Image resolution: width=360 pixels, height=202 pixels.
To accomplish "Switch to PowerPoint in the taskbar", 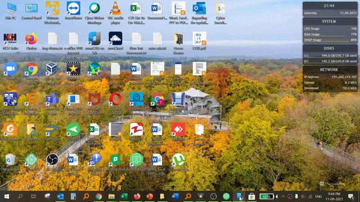I will point(150,196).
